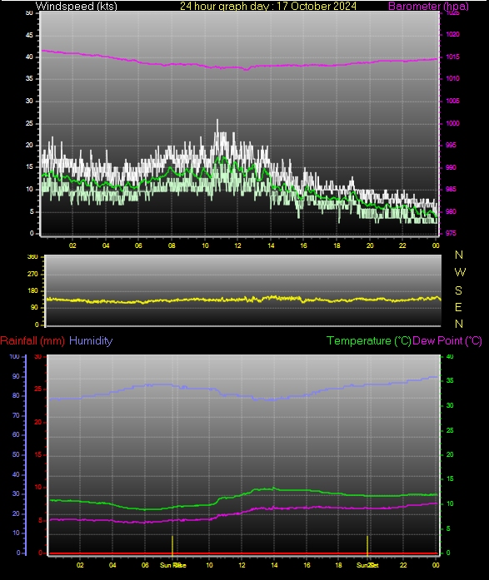Viewport: 489px width, 580px height.
Task: Click the Windspeed (kts) chart title
Action: (77, 6)
